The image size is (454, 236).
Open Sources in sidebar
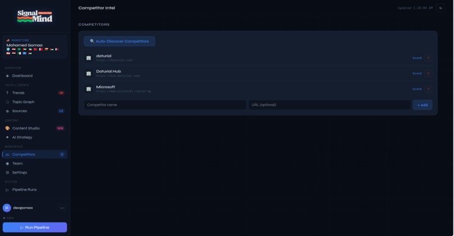pos(35,111)
